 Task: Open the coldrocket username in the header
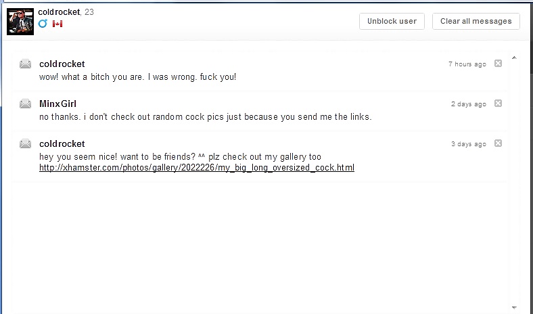[59, 12]
